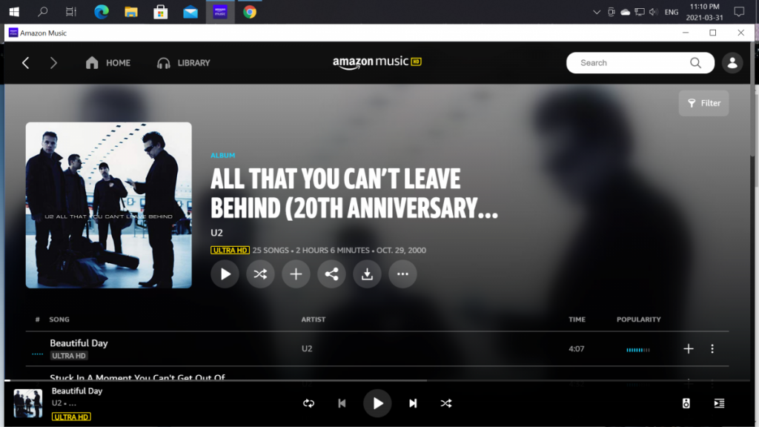Click now-playing Beautiful Day title
The width and height of the screenshot is (759, 427).
pyautogui.click(x=77, y=391)
